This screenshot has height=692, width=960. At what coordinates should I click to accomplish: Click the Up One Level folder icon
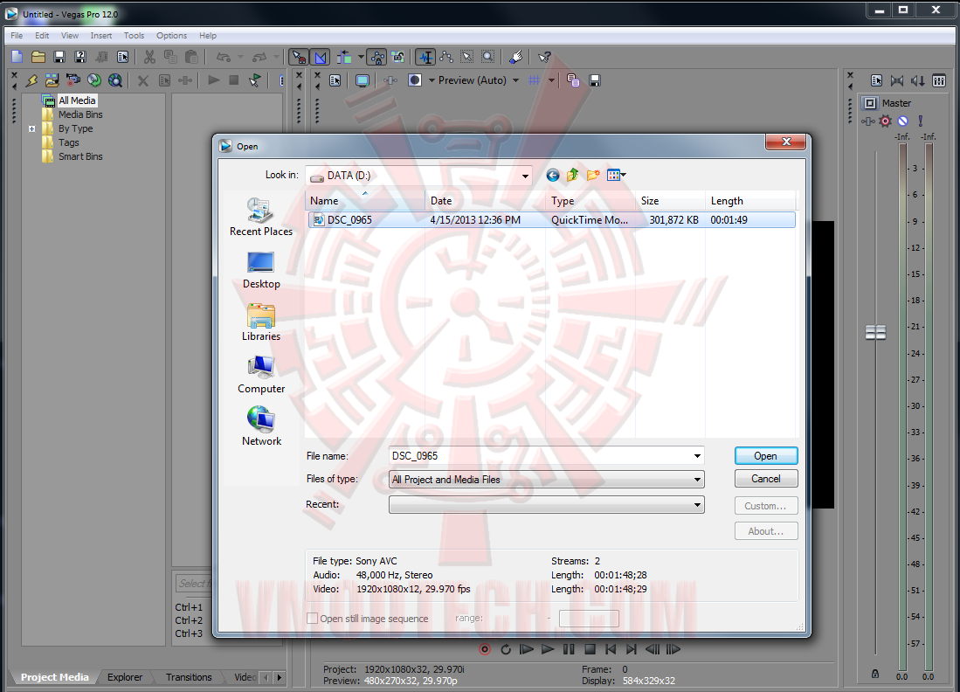pos(572,175)
